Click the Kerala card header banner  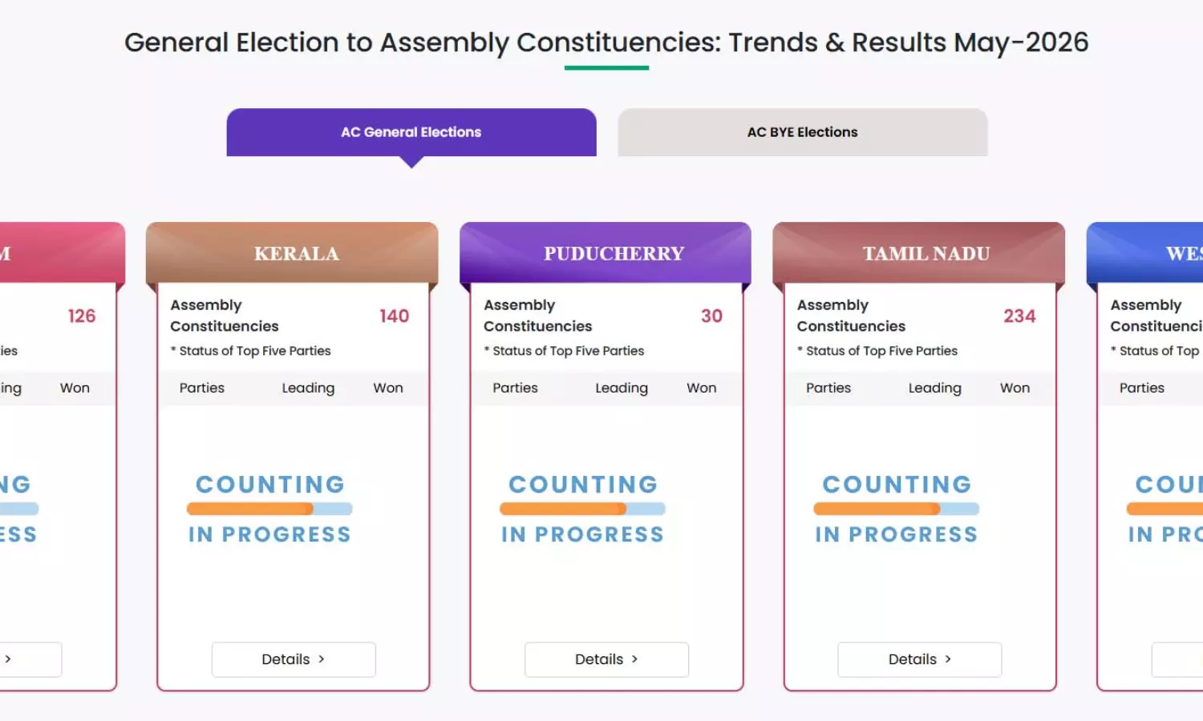(292, 253)
